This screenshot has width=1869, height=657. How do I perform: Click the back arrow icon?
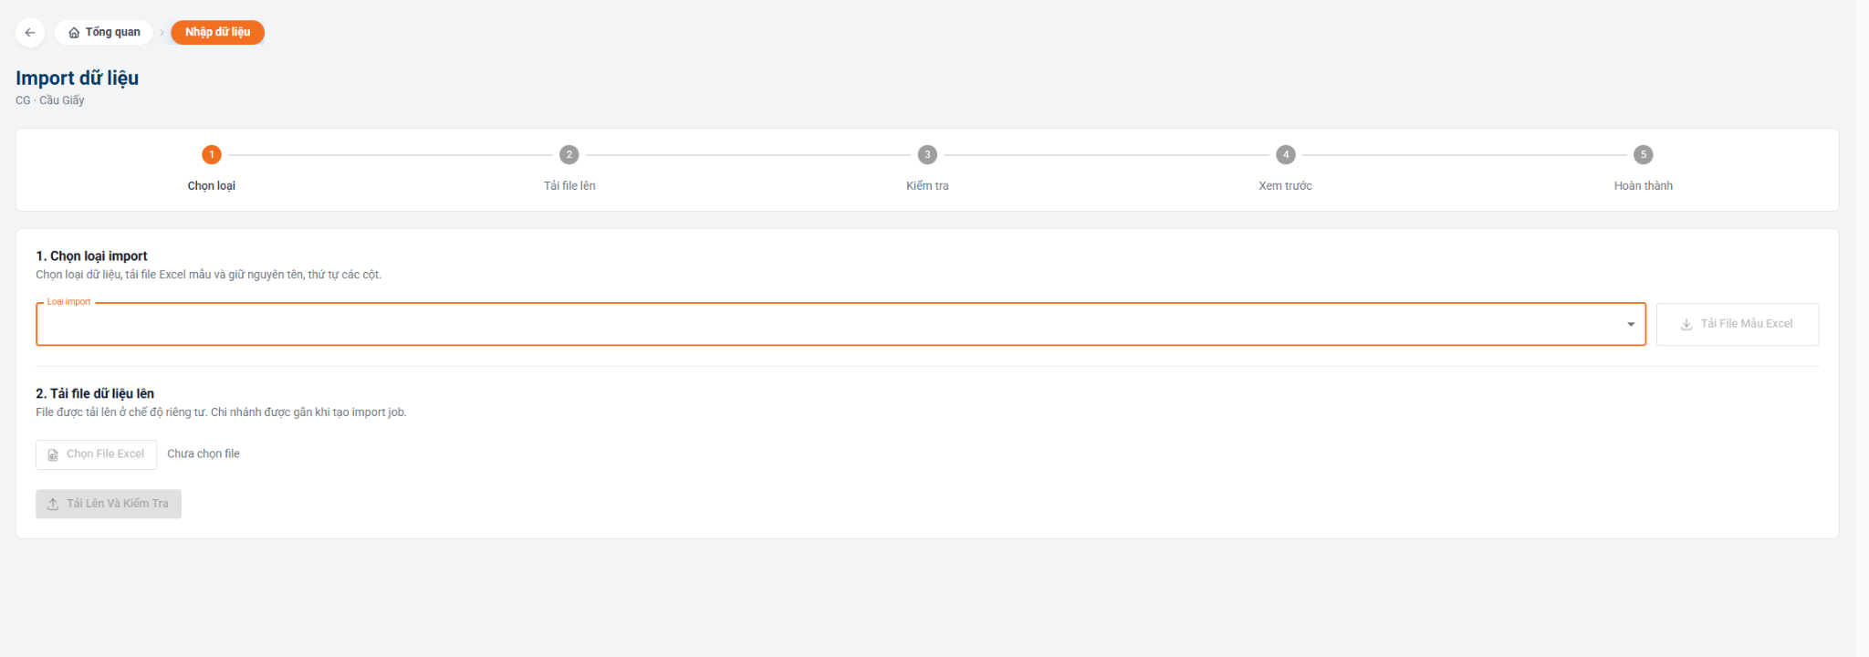tap(30, 32)
